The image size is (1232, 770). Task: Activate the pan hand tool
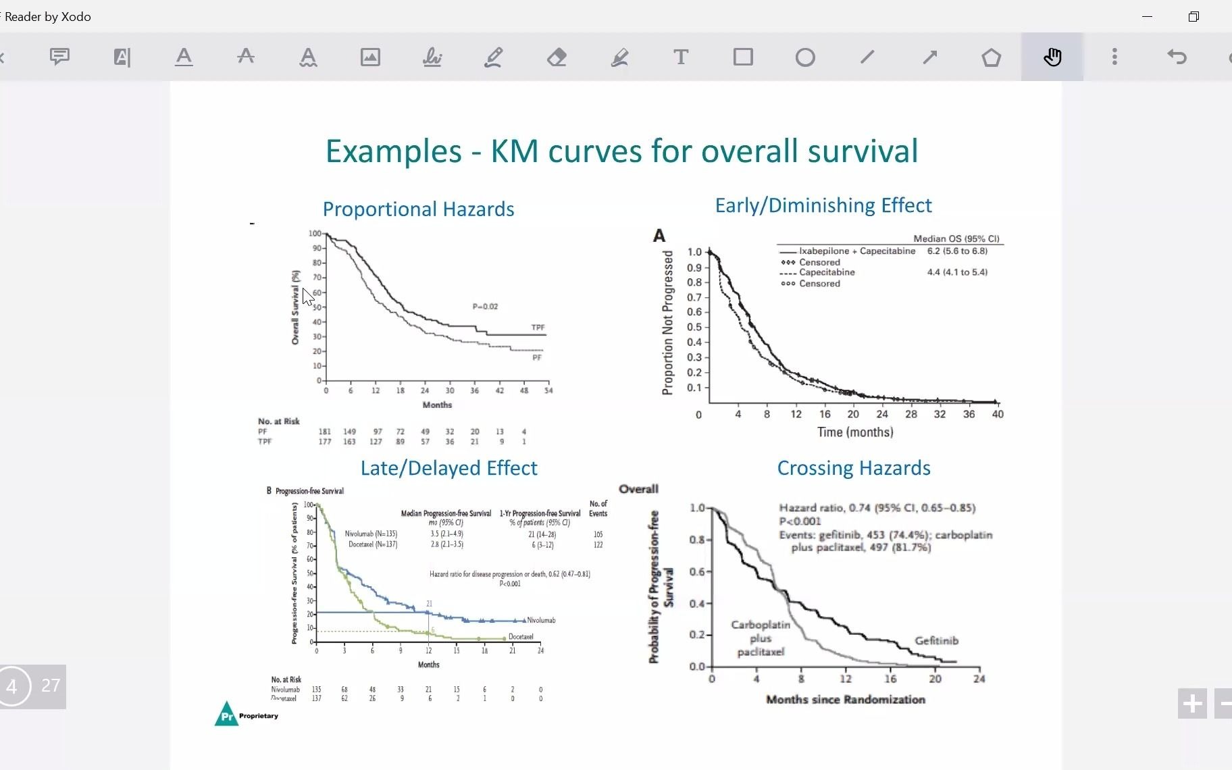tap(1052, 57)
